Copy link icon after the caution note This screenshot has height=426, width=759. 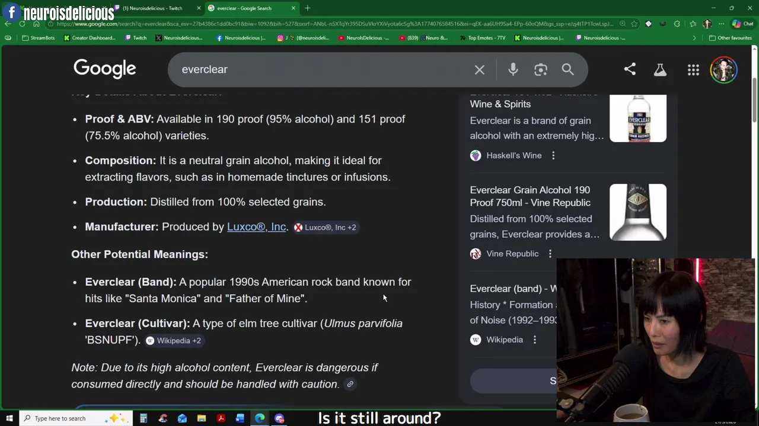350,385
